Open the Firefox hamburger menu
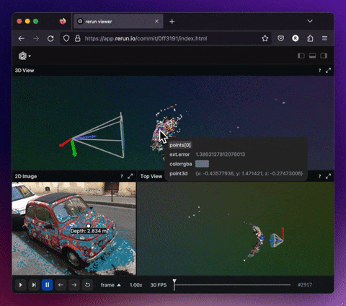Viewport: 346px width, 306px height. 324,38
